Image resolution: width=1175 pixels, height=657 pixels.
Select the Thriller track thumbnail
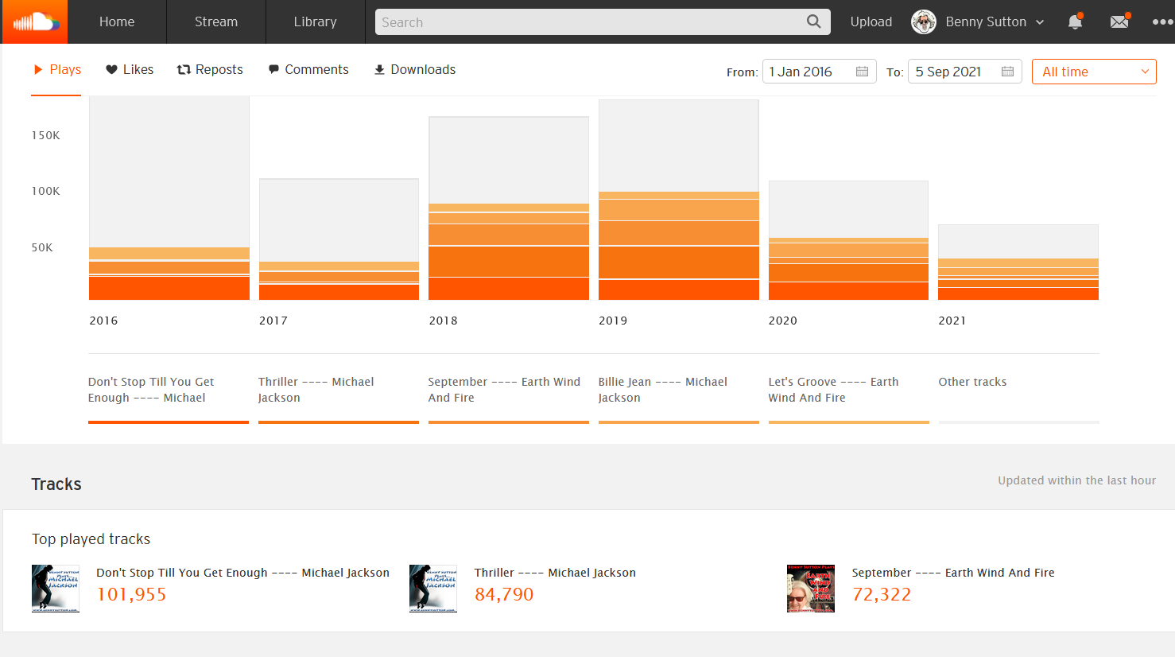(432, 588)
